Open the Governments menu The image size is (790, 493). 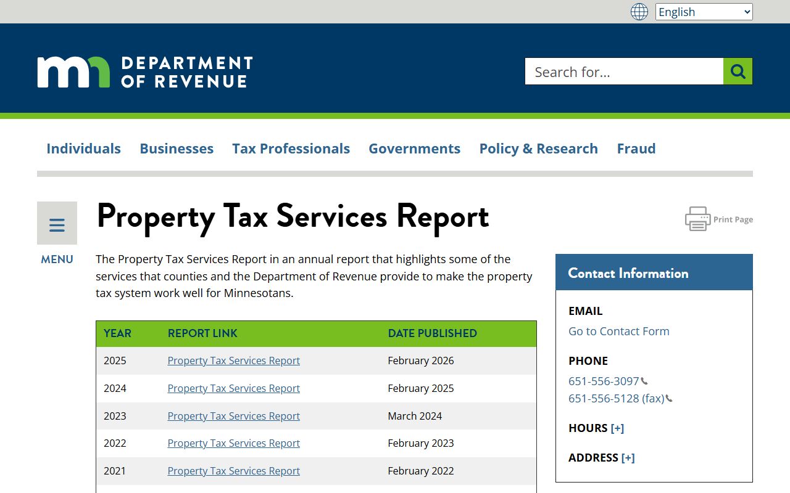[414, 149]
